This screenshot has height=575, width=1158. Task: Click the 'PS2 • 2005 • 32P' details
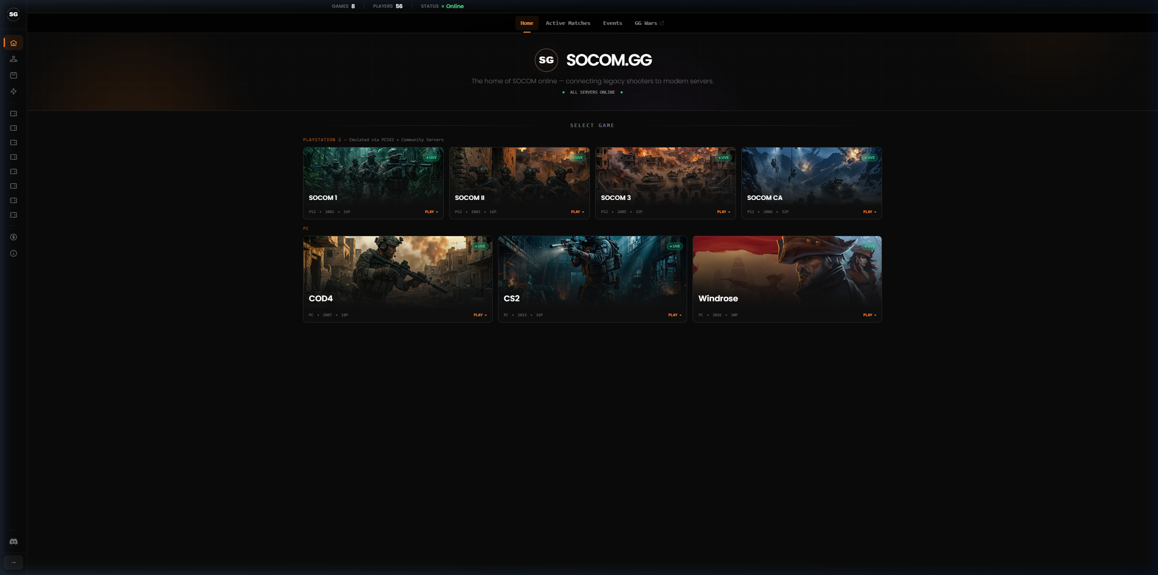tap(622, 212)
